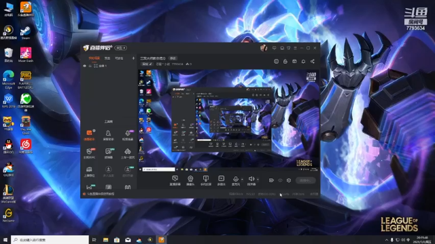Image resolution: width=435 pixels, height=244 pixels.
Task: Expand the speaker options arrow
Action: (x=258, y=180)
